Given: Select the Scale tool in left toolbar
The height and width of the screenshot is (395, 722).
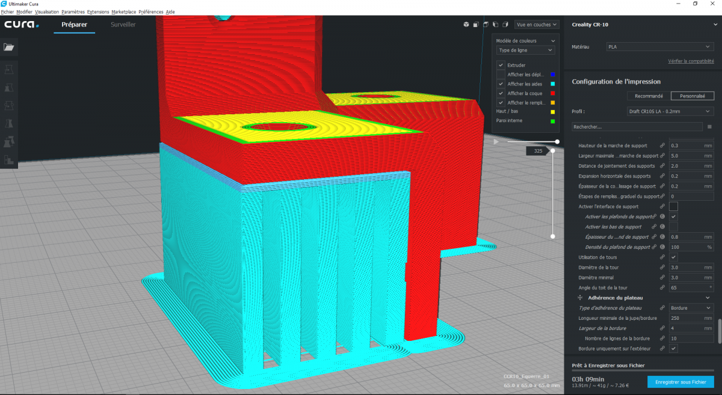Looking at the screenshot, I should [9, 88].
